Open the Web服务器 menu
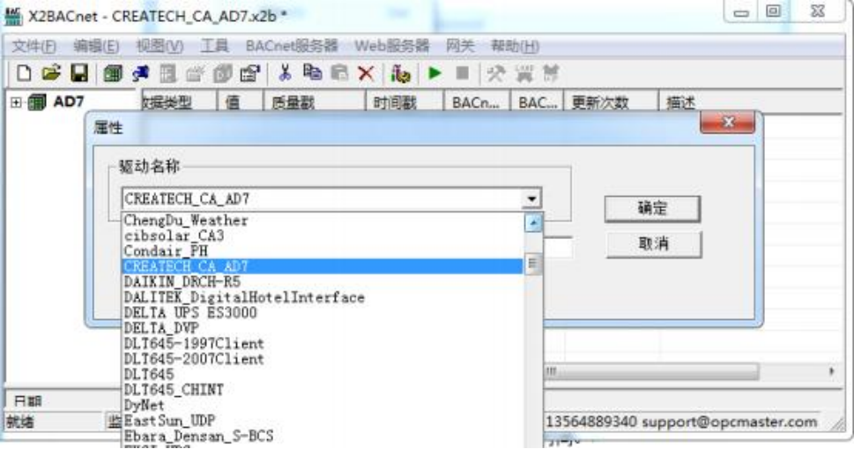Screen dimensions: 854x449 point(391,47)
